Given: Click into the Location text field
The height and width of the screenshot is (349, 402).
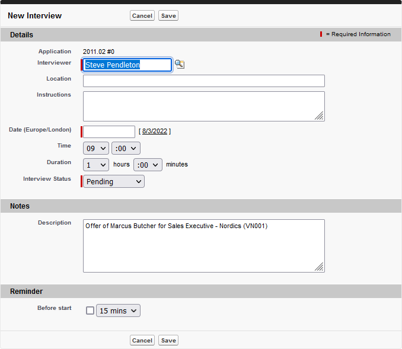Looking at the screenshot, I should tap(203, 81).
